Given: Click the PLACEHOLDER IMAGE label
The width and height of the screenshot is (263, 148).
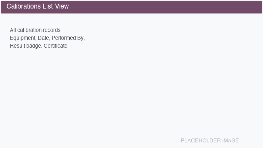Looking at the screenshot, I should [x=210, y=141].
